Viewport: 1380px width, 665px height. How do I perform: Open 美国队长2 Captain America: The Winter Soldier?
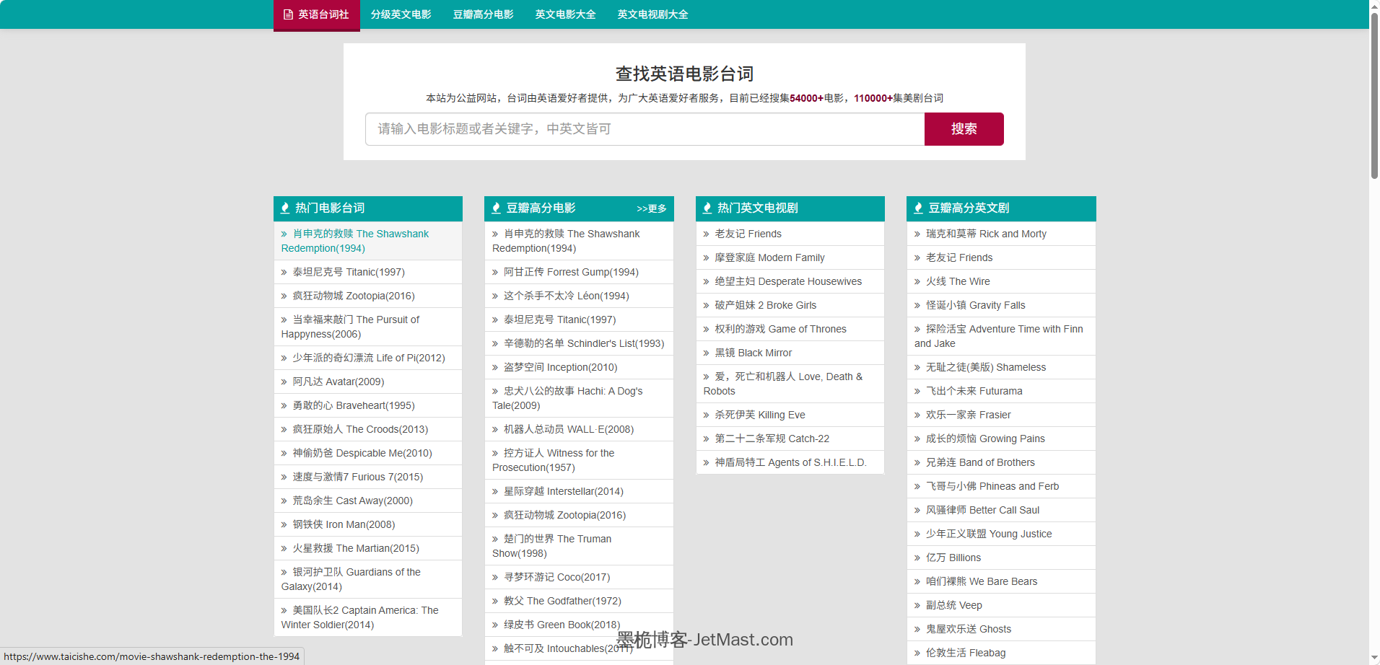(360, 617)
